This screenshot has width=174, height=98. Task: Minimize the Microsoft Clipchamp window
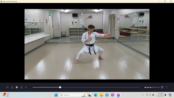159,1
